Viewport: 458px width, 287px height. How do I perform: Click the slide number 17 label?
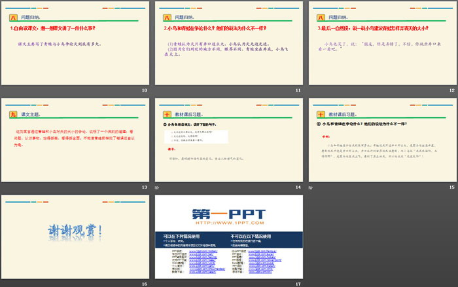(x=298, y=284)
